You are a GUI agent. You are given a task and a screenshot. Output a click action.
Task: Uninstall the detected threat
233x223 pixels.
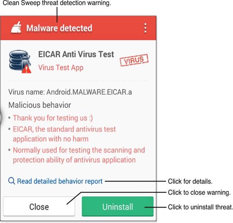click(x=117, y=206)
